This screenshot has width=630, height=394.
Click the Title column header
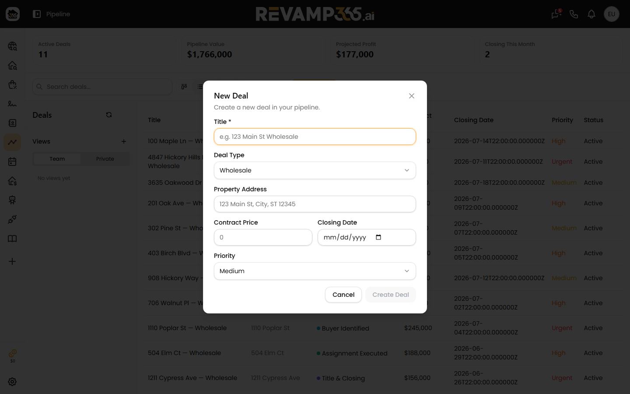[x=154, y=120]
